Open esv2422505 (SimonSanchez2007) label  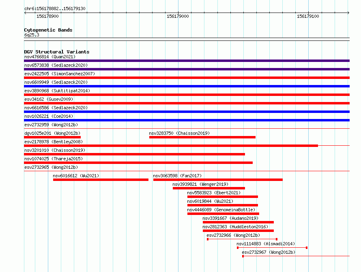coord(60,74)
